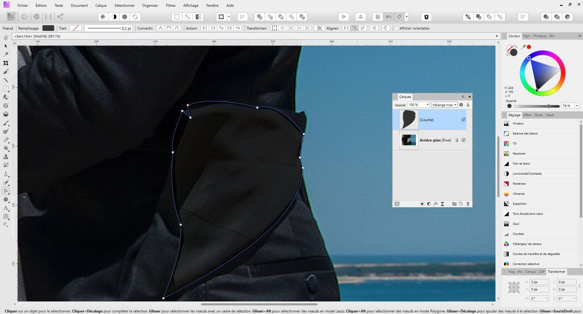
Task: Add an adjustment from Calques panel footer
Action: (x=429, y=204)
